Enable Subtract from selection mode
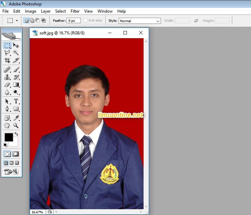This screenshot has width=251, height=215. click(38, 20)
